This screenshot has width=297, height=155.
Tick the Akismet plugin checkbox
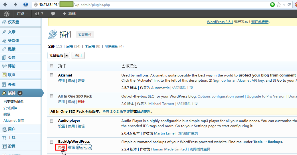pos(52,75)
